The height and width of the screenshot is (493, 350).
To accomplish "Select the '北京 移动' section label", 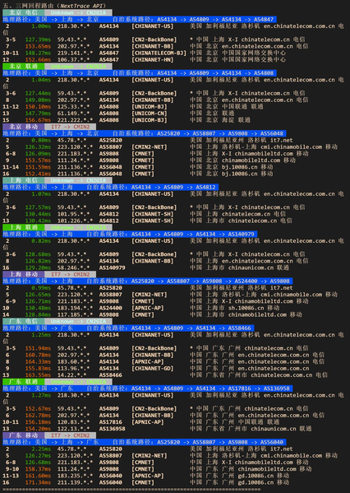I will pos(24,127).
